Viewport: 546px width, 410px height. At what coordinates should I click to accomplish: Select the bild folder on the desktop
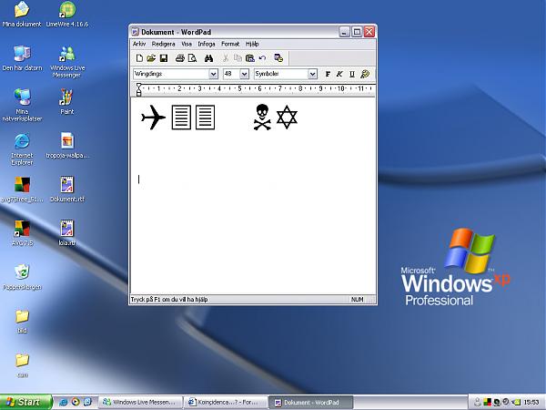click(x=22, y=321)
